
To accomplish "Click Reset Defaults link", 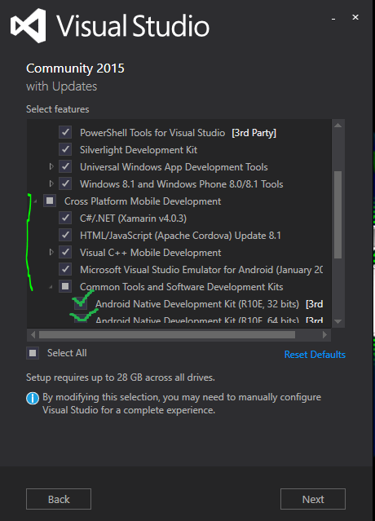I will [x=315, y=355].
